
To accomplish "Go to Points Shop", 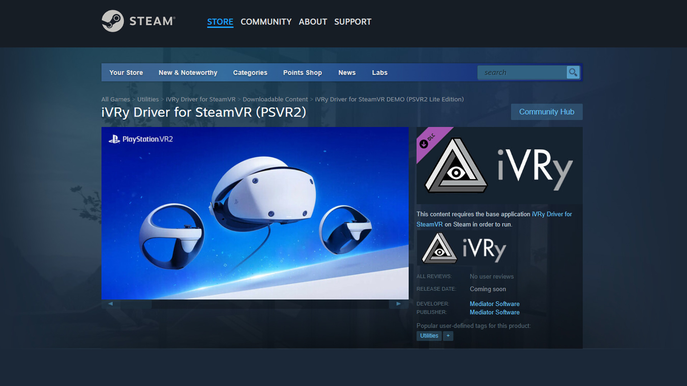I will [302, 73].
